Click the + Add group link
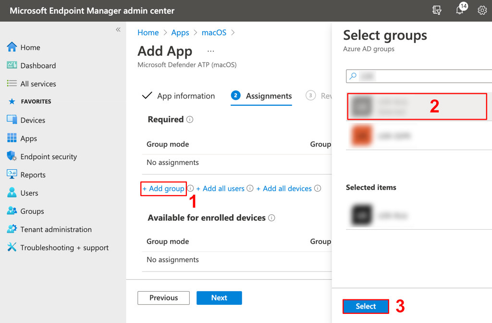This screenshot has height=323, width=492. (163, 188)
